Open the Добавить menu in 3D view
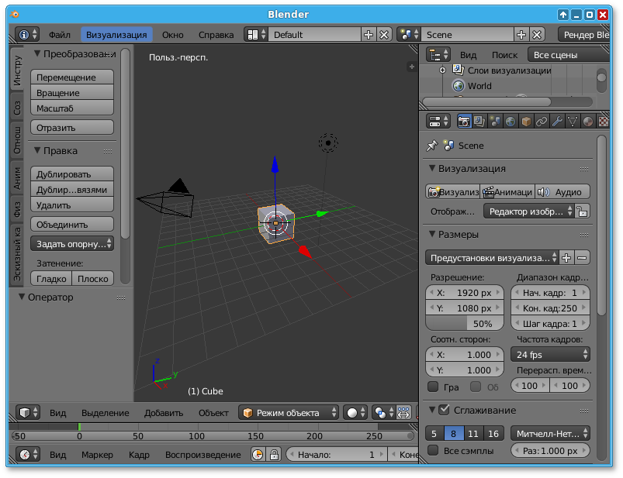The width and height of the screenshot is (623, 478). click(163, 413)
